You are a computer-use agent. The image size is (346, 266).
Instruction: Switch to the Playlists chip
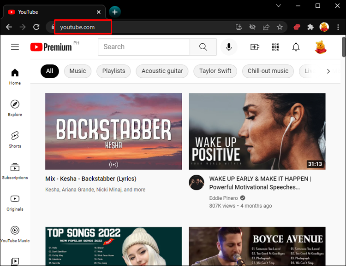113,71
